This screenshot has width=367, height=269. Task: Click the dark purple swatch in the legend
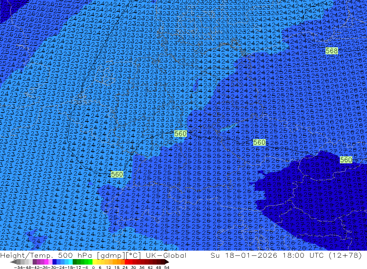coord(34,262)
